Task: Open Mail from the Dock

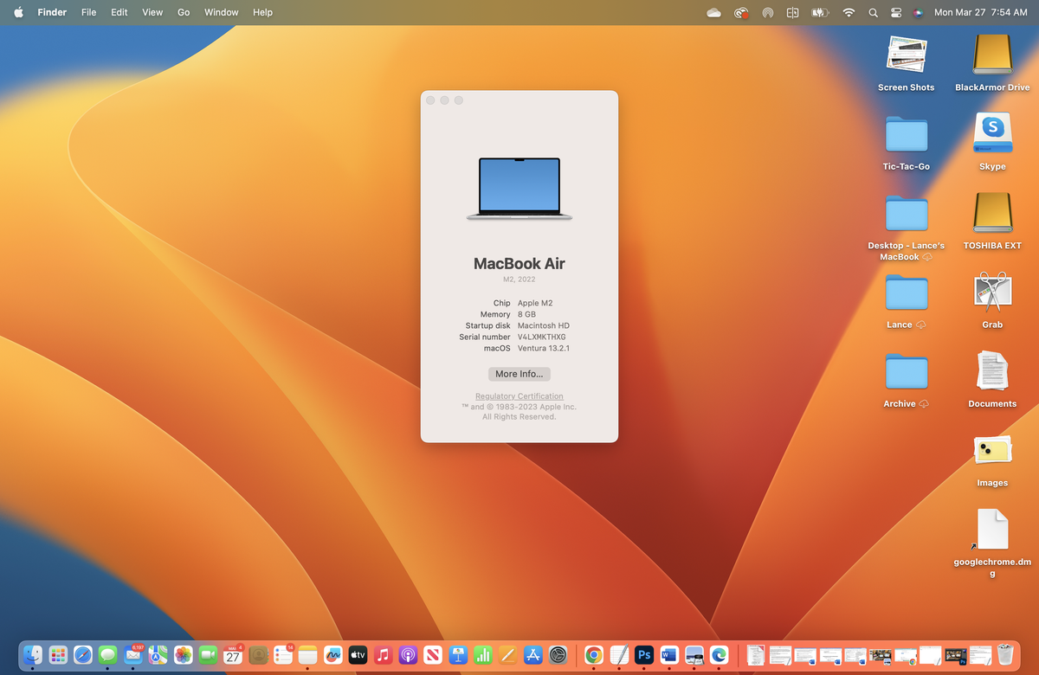Action: 132,656
